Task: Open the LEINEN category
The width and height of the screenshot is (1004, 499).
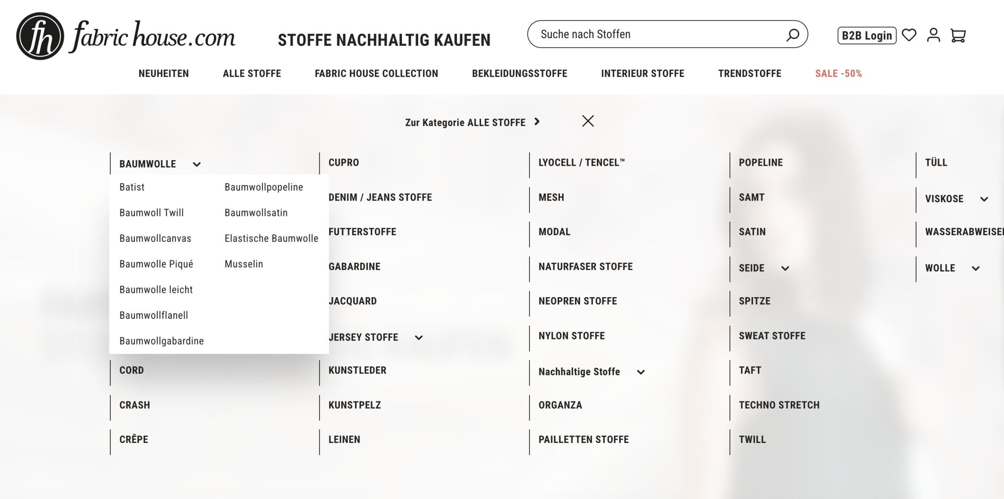Action: click(x=344, y=439)
